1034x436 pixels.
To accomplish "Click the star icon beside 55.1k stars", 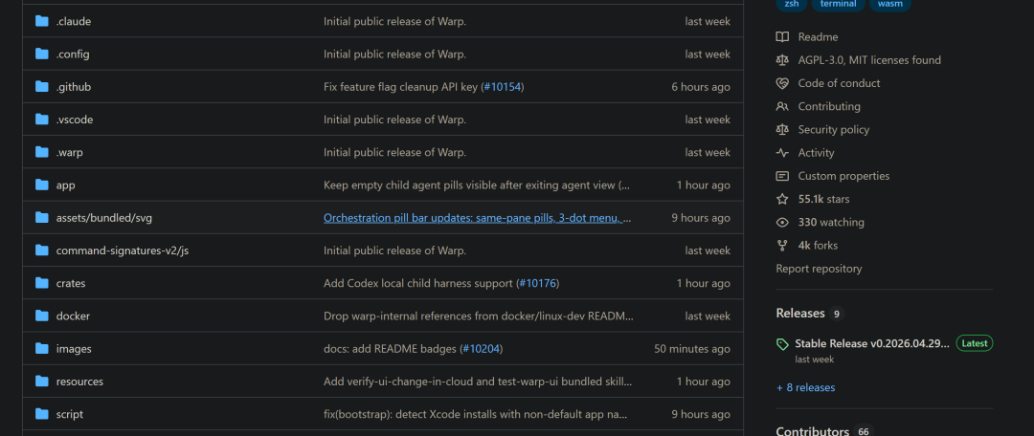I will pos(782,199).
